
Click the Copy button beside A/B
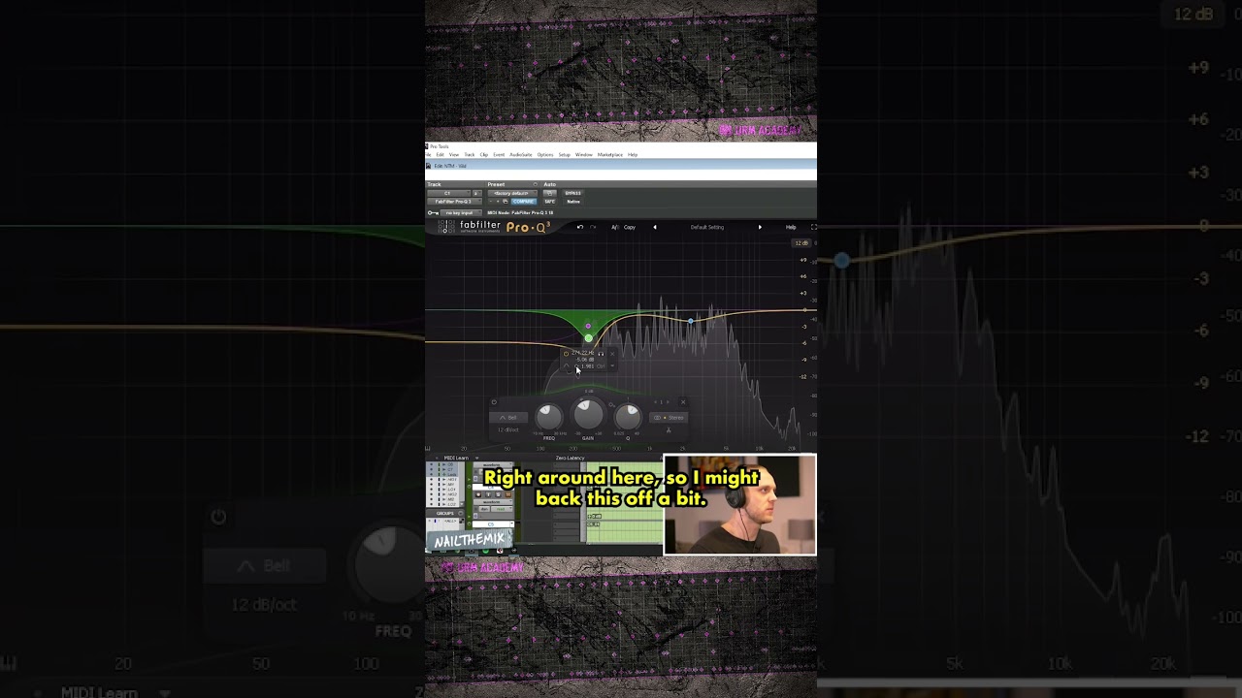(x=630, y=227)
